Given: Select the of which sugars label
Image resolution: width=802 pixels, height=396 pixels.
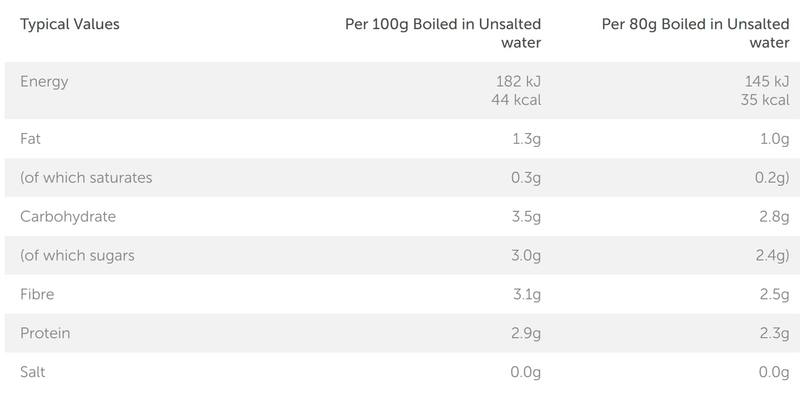Looking at the screenshot, I should pos(77,255).
